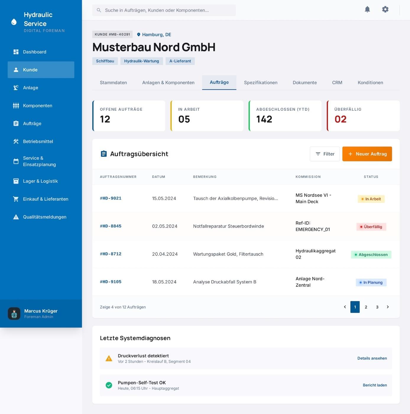Select page 2 in pagination
The image size is (410, 414).
pyautogui.click(x=366, y=307)
